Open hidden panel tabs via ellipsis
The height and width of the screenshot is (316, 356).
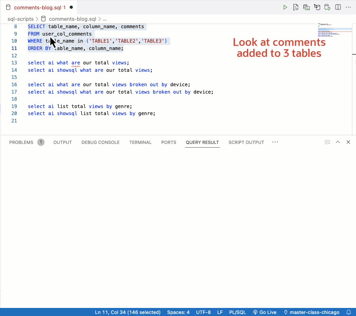(275, 142)
